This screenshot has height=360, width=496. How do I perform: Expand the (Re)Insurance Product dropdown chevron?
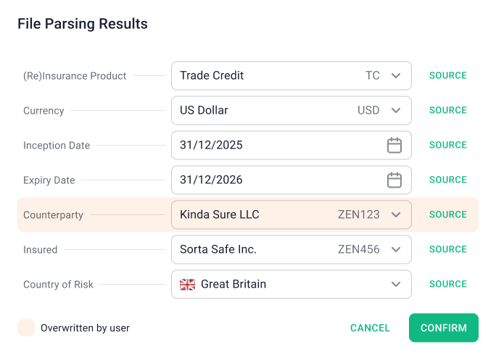click(x=396, y=76)
